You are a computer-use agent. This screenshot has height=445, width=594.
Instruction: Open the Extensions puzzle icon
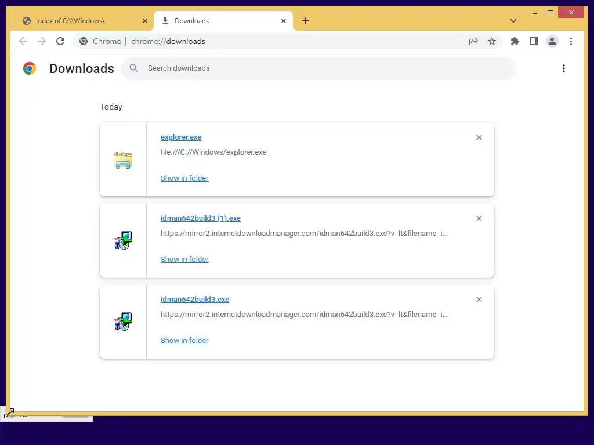(x=515, y=41)
